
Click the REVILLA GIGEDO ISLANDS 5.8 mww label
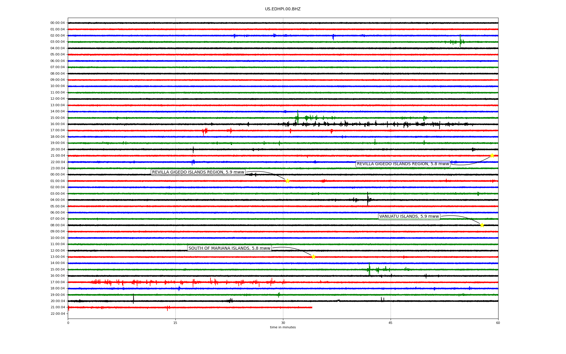click(x=403, y=164)
